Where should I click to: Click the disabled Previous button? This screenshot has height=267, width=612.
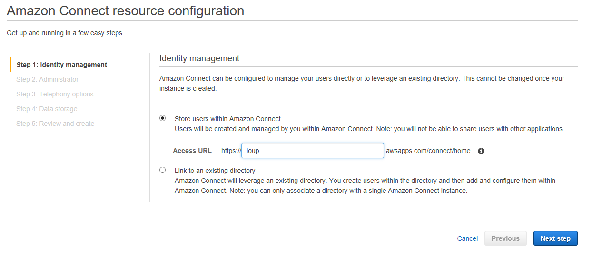[x=505, y=238]
